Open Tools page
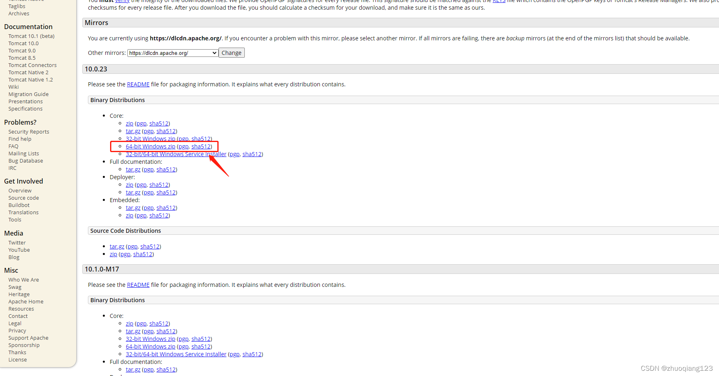Screen dimensions: 719x376 click(x=15, y=220)
